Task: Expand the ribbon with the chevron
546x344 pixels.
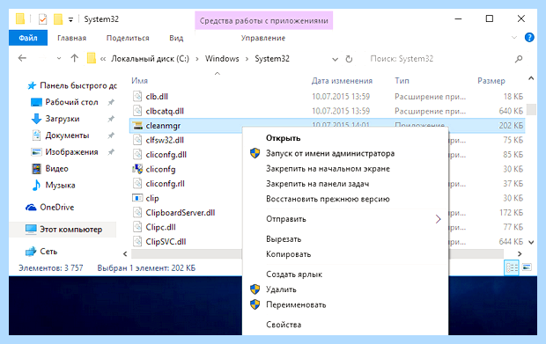Action: 514,38
